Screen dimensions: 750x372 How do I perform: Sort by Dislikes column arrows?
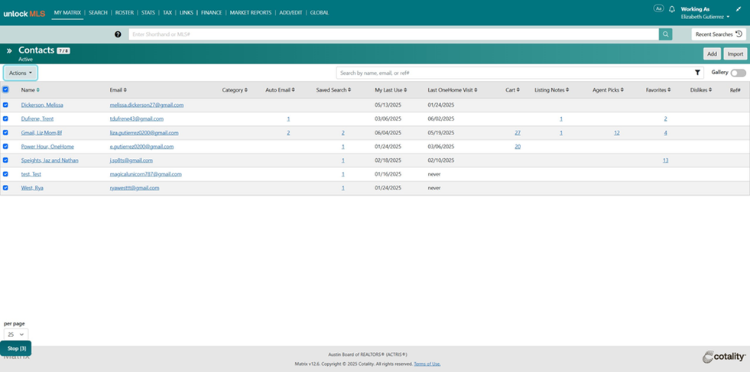[710, 90]
